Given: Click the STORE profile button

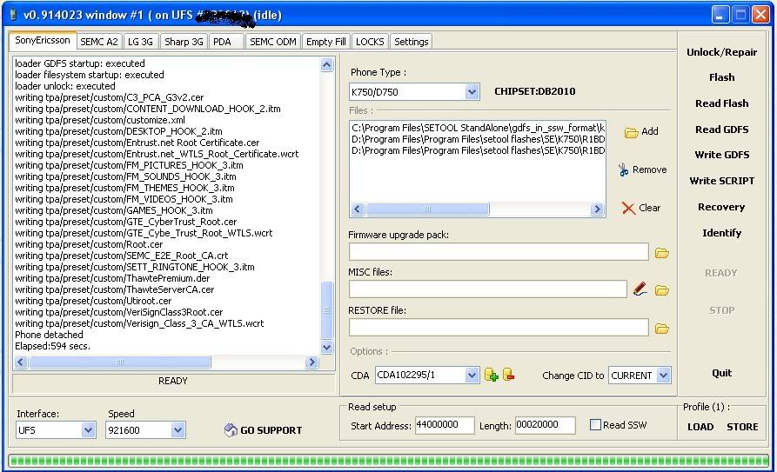Looking at the screenshot, I should (742, 427).
